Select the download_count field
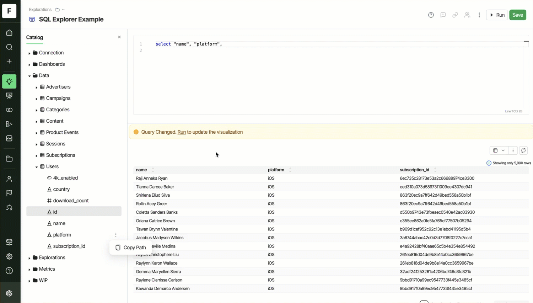The height and width of the screenshot is (303, 533). coord(71,201)
